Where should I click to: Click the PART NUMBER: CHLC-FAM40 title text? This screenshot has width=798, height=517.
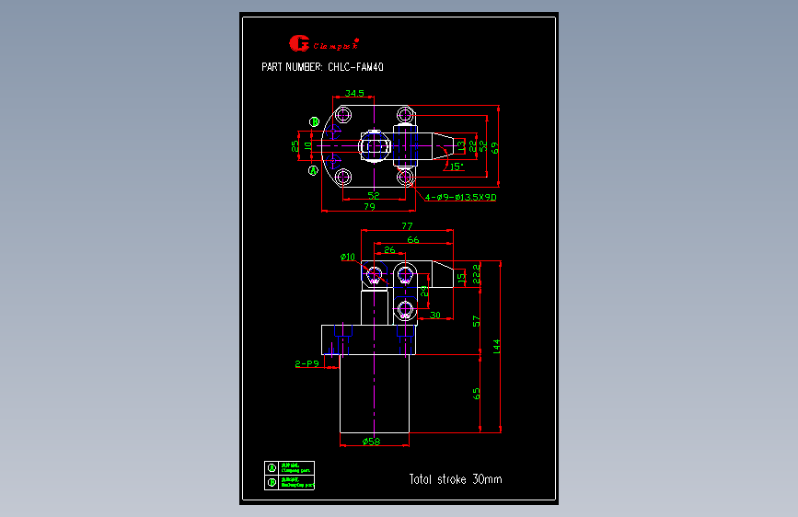click(x=322, y=67)
